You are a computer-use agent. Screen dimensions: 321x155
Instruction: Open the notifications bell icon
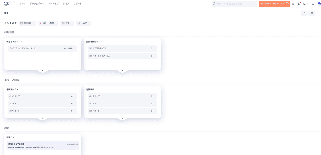pos(299,4)
